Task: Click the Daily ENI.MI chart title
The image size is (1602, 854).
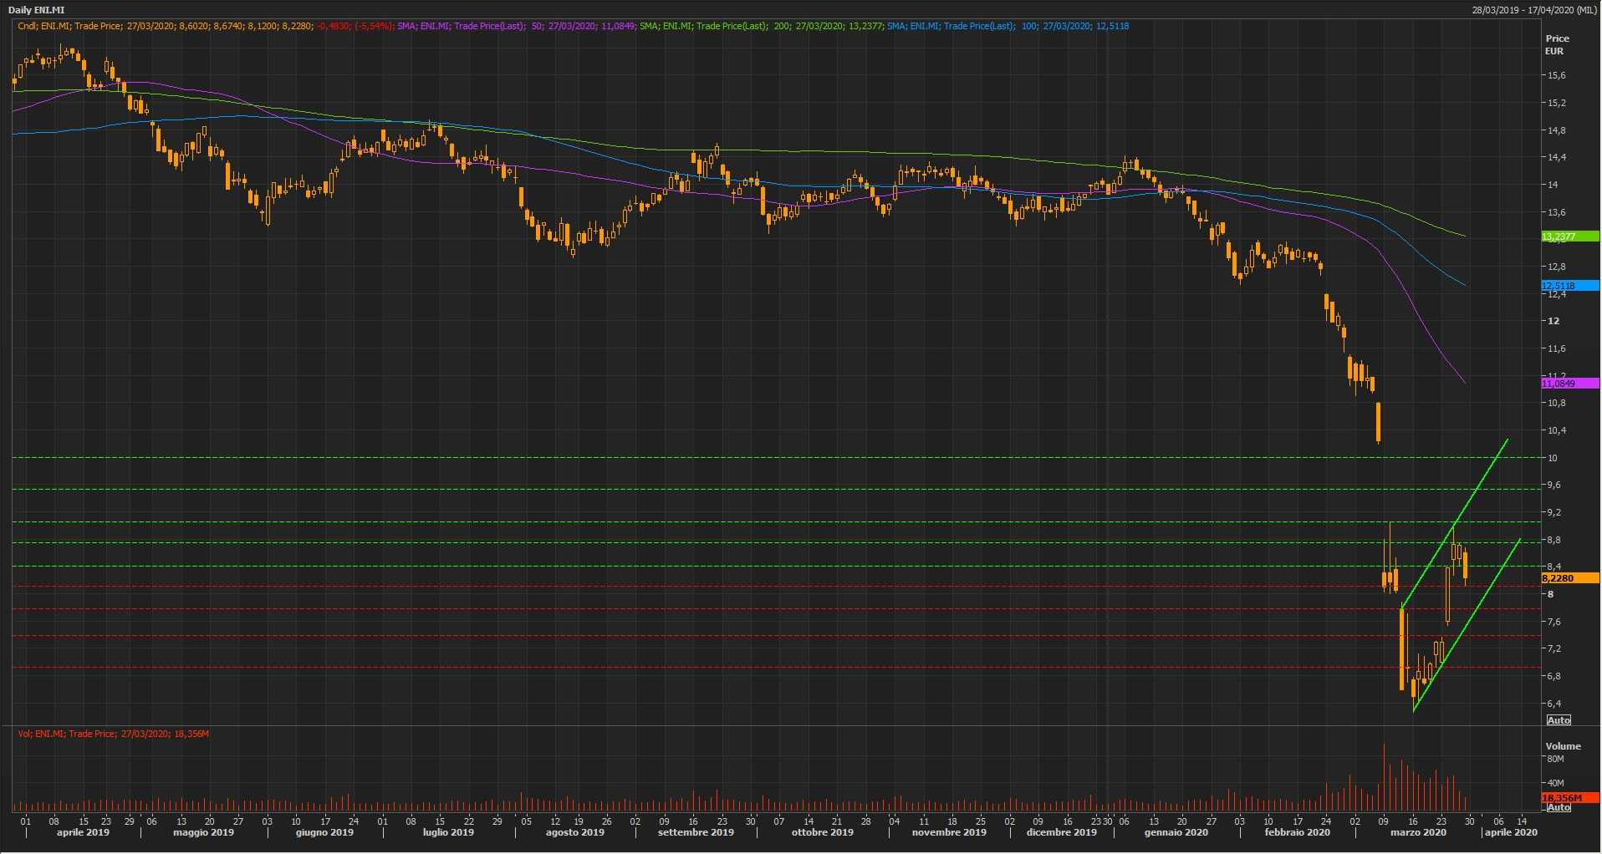Action: pos(36,10)
